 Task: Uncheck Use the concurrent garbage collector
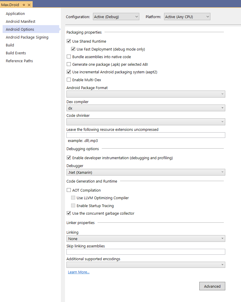pos(68,213)
